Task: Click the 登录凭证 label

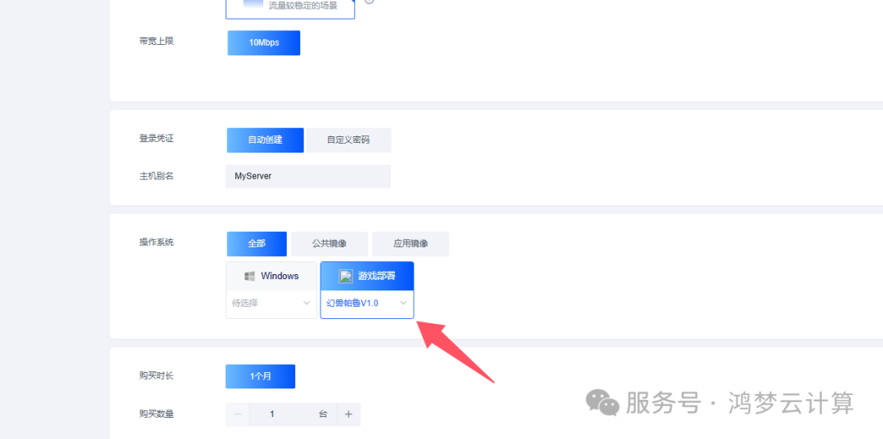Action: click(x=156, y=138)
